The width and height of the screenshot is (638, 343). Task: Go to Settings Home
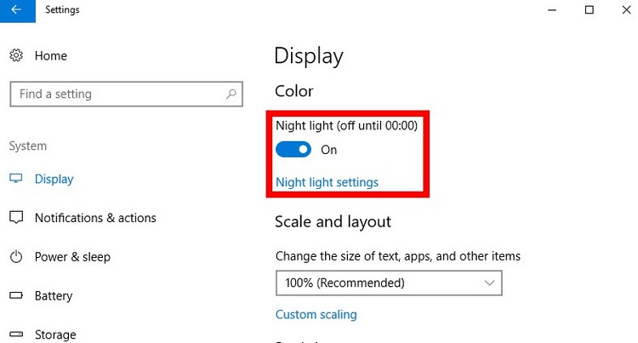pos(50,56)
